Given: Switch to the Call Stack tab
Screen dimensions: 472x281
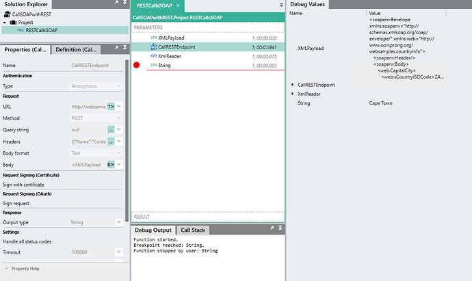Looking at the screenshot, I should (x=193, y=230).
